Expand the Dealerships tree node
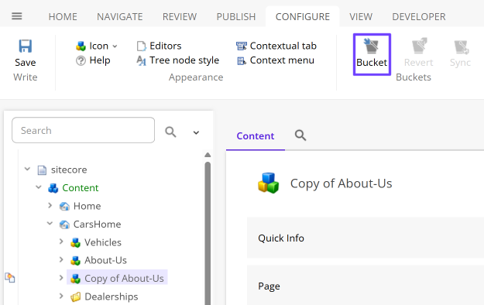This screenshot has width=484, height=305. pos(61,296)
